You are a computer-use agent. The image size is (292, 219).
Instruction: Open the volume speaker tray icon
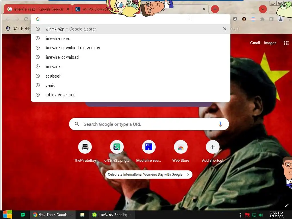pos(261,215)
